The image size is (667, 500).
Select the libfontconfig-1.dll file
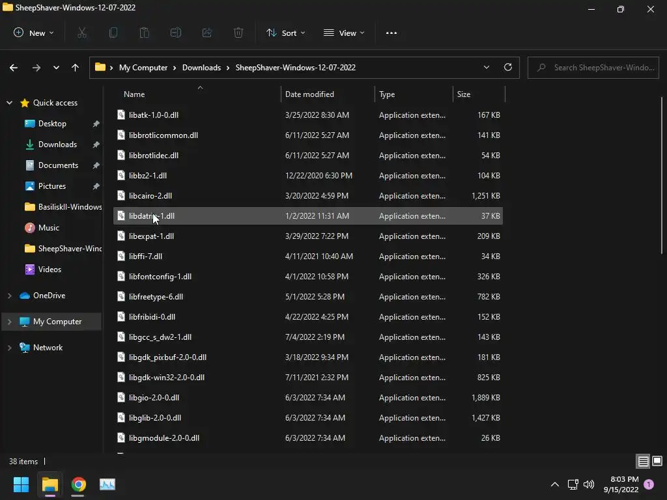308,276
